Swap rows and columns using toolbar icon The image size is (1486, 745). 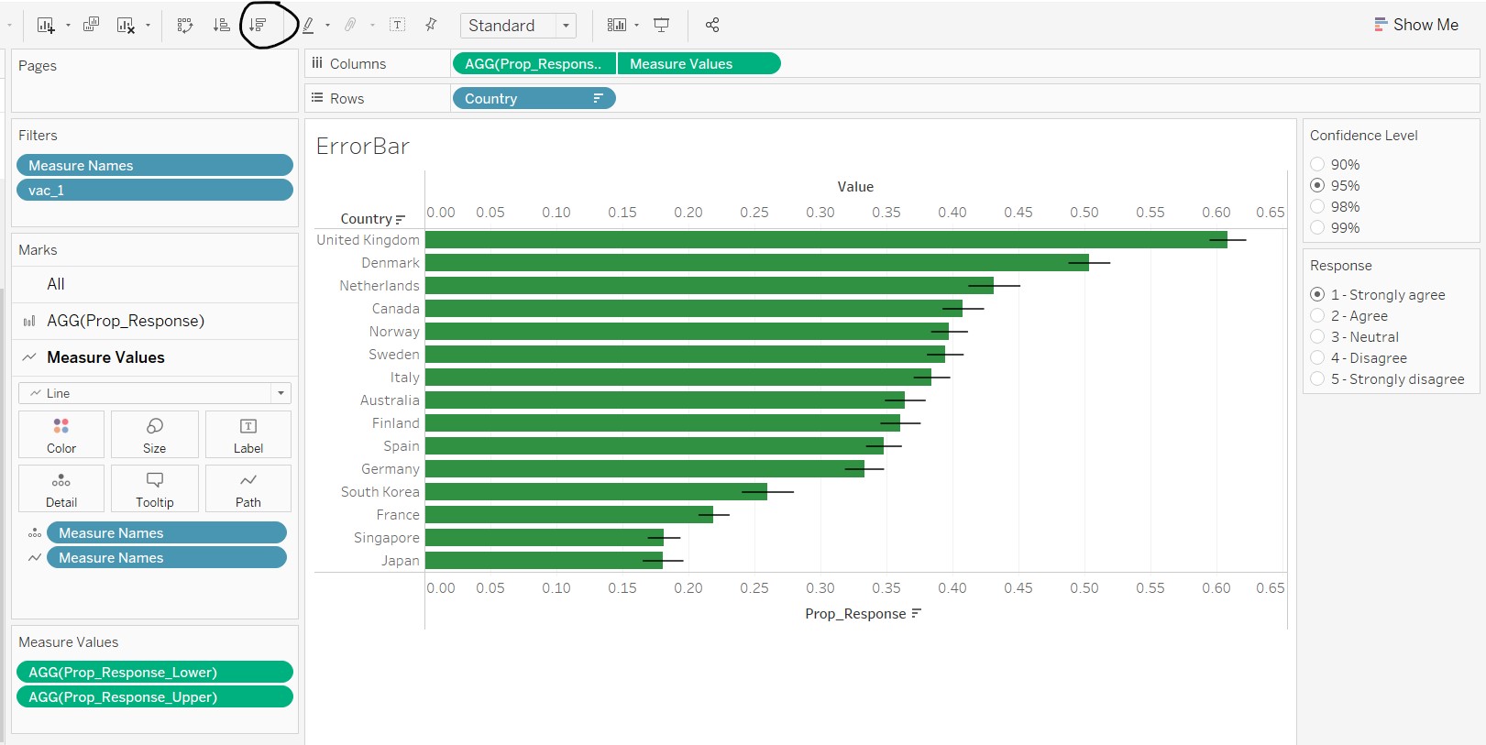[x=185, y=26]
